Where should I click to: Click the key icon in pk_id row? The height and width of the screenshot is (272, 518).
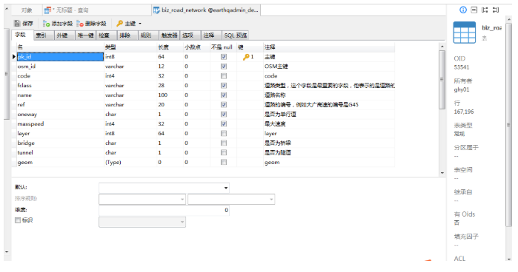point(246,57)
